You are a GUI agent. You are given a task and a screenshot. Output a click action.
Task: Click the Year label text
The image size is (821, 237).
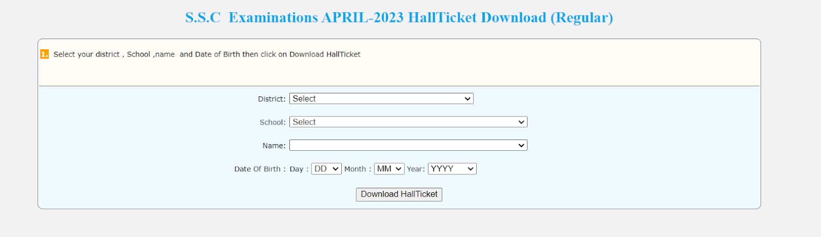(416, 169)
